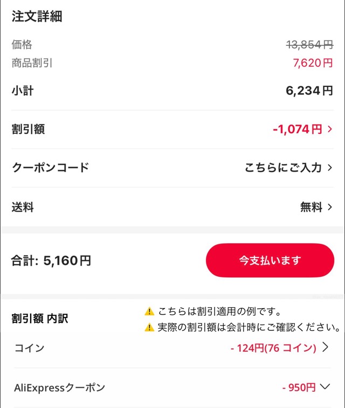This screenshot has height=408, width=345.
Task: Tap the red 今支払います pay button
Action: coord(270,261)
